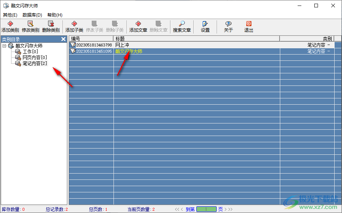Click the note icon of row 2023051813451095
Screen dimensions: 342x213
pos(72,51)
